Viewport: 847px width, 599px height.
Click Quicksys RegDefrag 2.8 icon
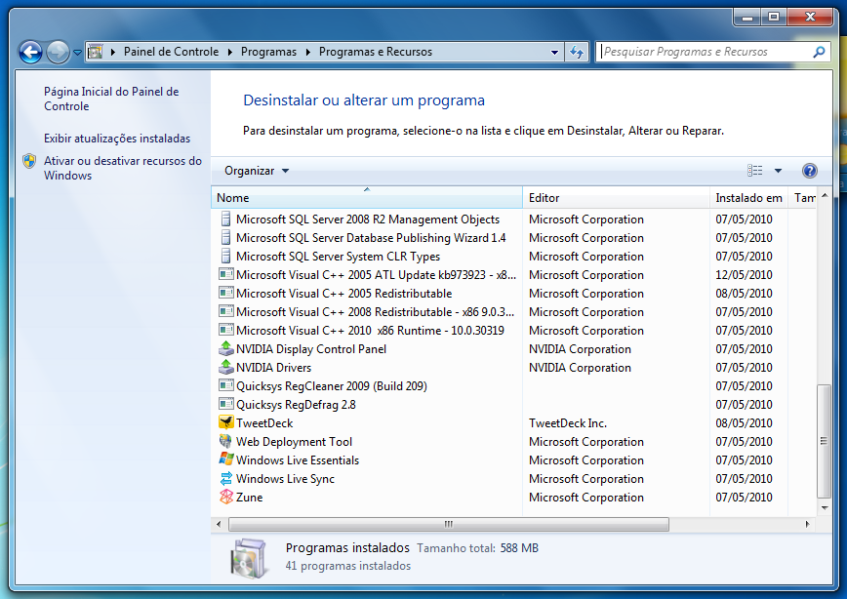coord(225,404)
